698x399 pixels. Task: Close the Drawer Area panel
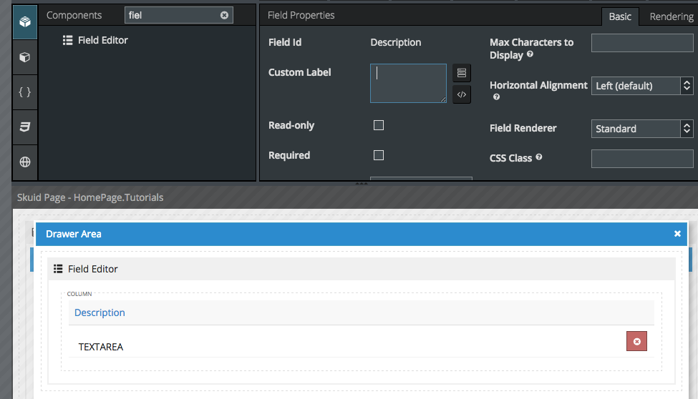[677, 234]
